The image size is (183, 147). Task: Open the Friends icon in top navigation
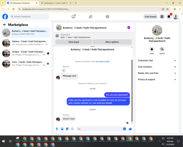click(90, 17)
